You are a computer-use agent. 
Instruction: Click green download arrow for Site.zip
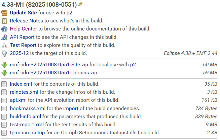pos(4,65)
